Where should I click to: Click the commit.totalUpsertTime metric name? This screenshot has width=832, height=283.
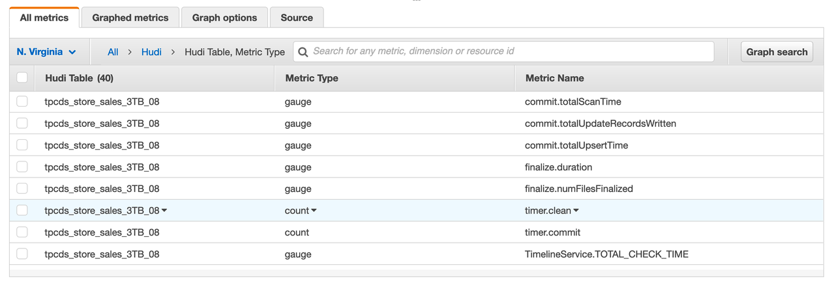[x=576, y=145]
